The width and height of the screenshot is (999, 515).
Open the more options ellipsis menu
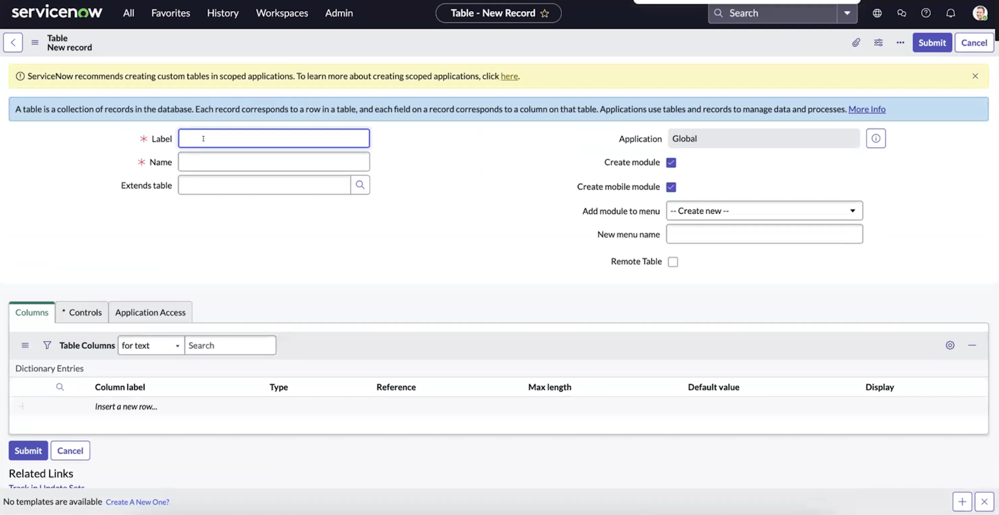tap(900, 42)
